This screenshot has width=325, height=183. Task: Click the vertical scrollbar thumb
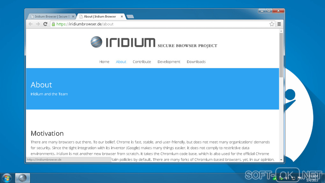[281, 55]
